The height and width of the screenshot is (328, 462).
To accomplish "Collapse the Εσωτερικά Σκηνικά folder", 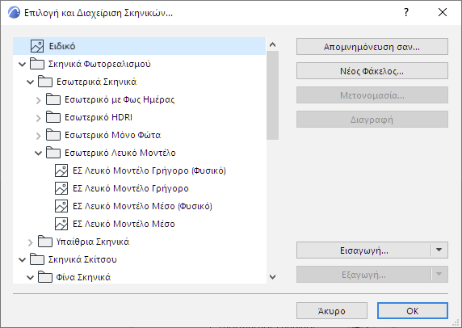I will tap(31, 82).
